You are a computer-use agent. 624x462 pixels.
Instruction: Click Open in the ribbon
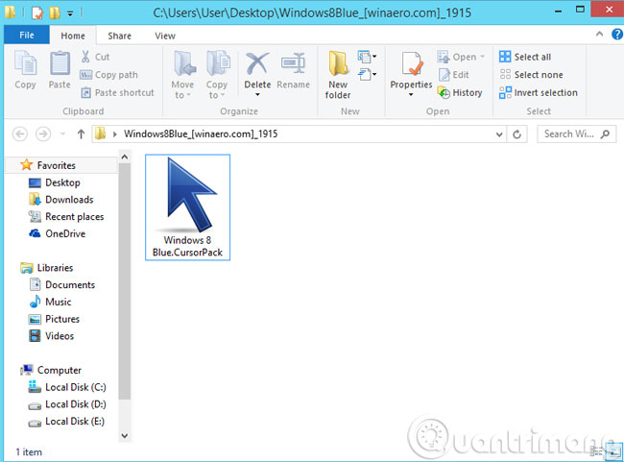(x=461, y=57)
